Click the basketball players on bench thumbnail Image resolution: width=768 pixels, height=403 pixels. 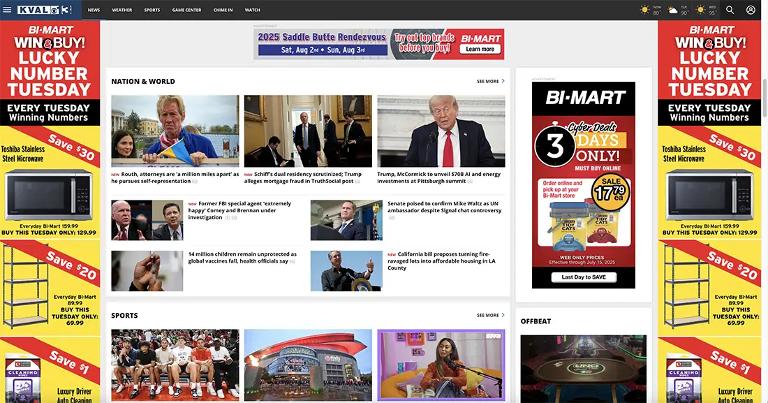coord(175,365)
